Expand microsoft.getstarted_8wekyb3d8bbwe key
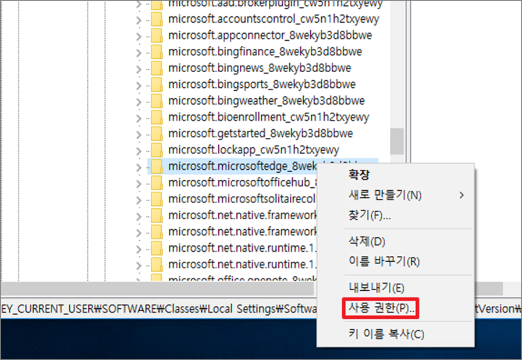The width and height of the screenshot is (522, 360). [x=139, y=135]
